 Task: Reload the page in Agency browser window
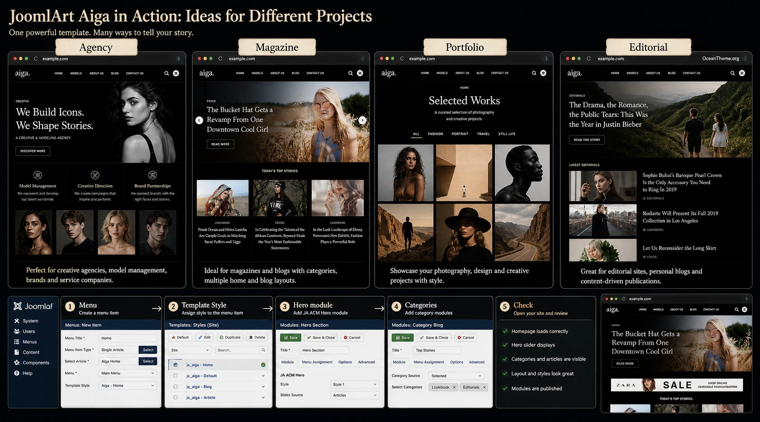click(x=36, y=59)
